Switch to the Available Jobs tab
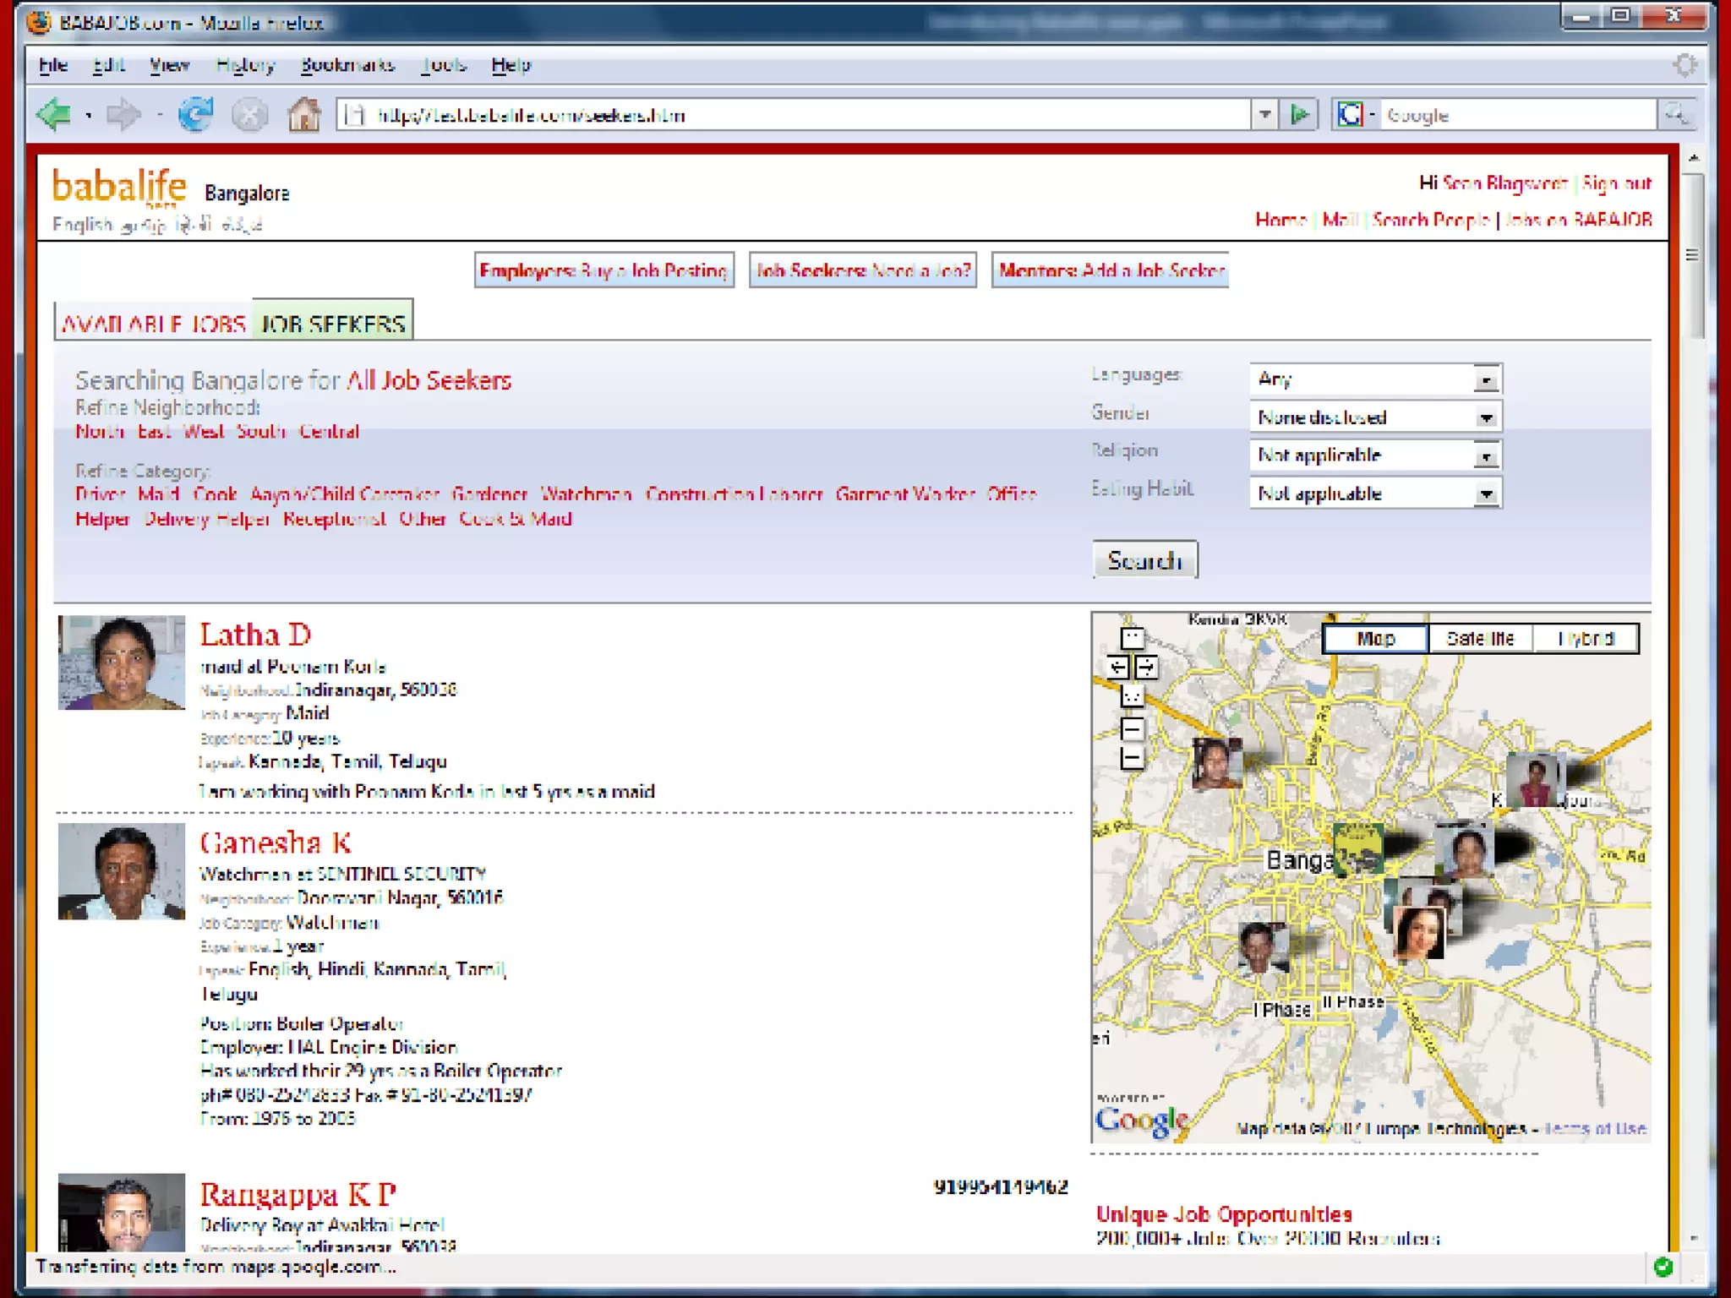 tap(154, 324)
